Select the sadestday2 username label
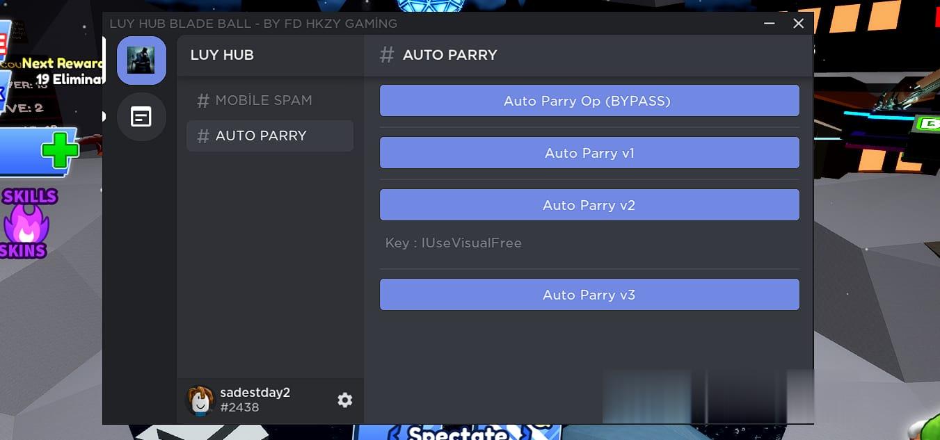940x440 pixels. (x=255, y=392)
